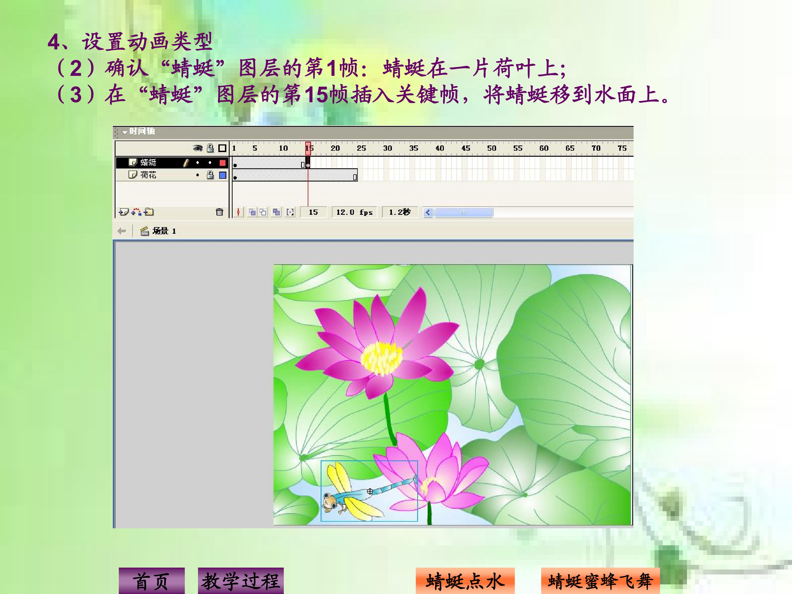The image size is (792, 594).
Task: Click the eye show/hide all layers icon
Action: pos(198,148)
